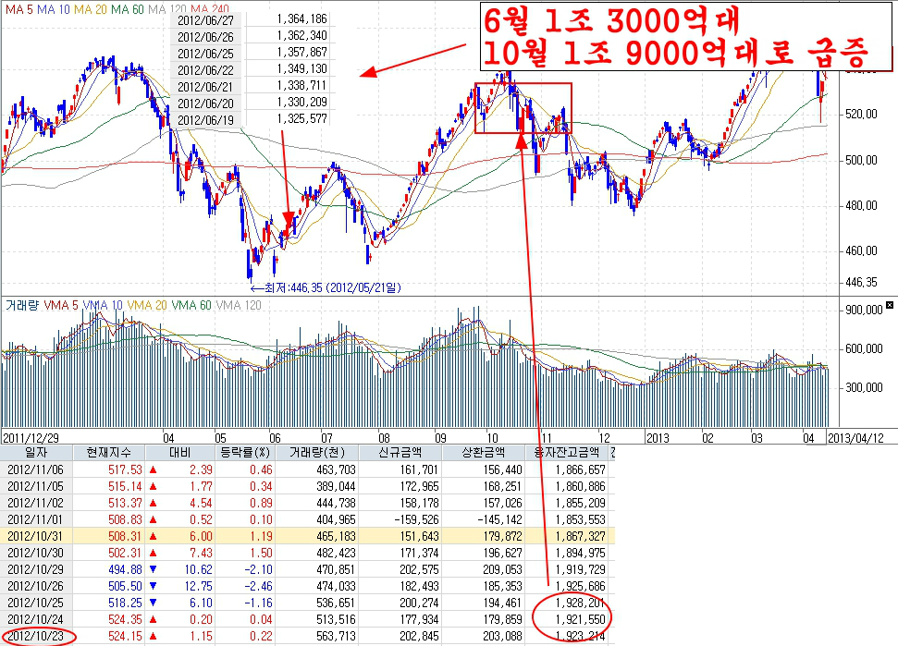
Task: Select the 2012/06/27 tooltip data row
Action: tap(252, 19)
